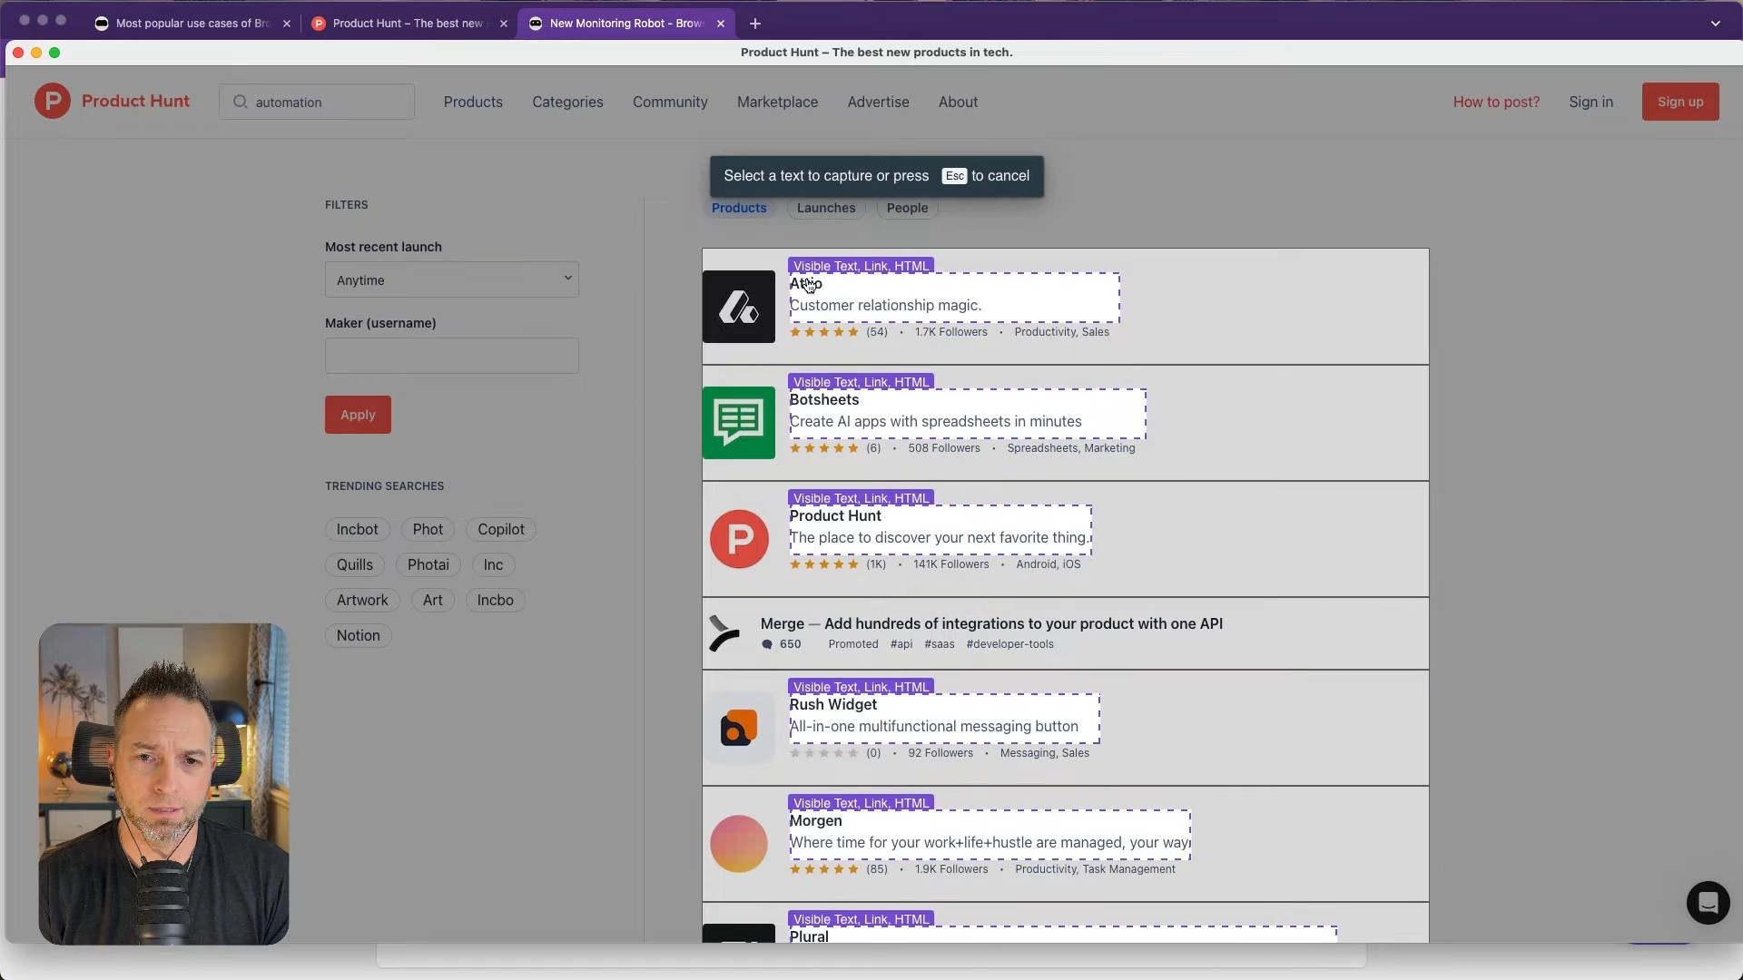This screenshot has height=980, width=1743.
Task: Capture the 'Product Hunt' result title
Action: [835, 516]
